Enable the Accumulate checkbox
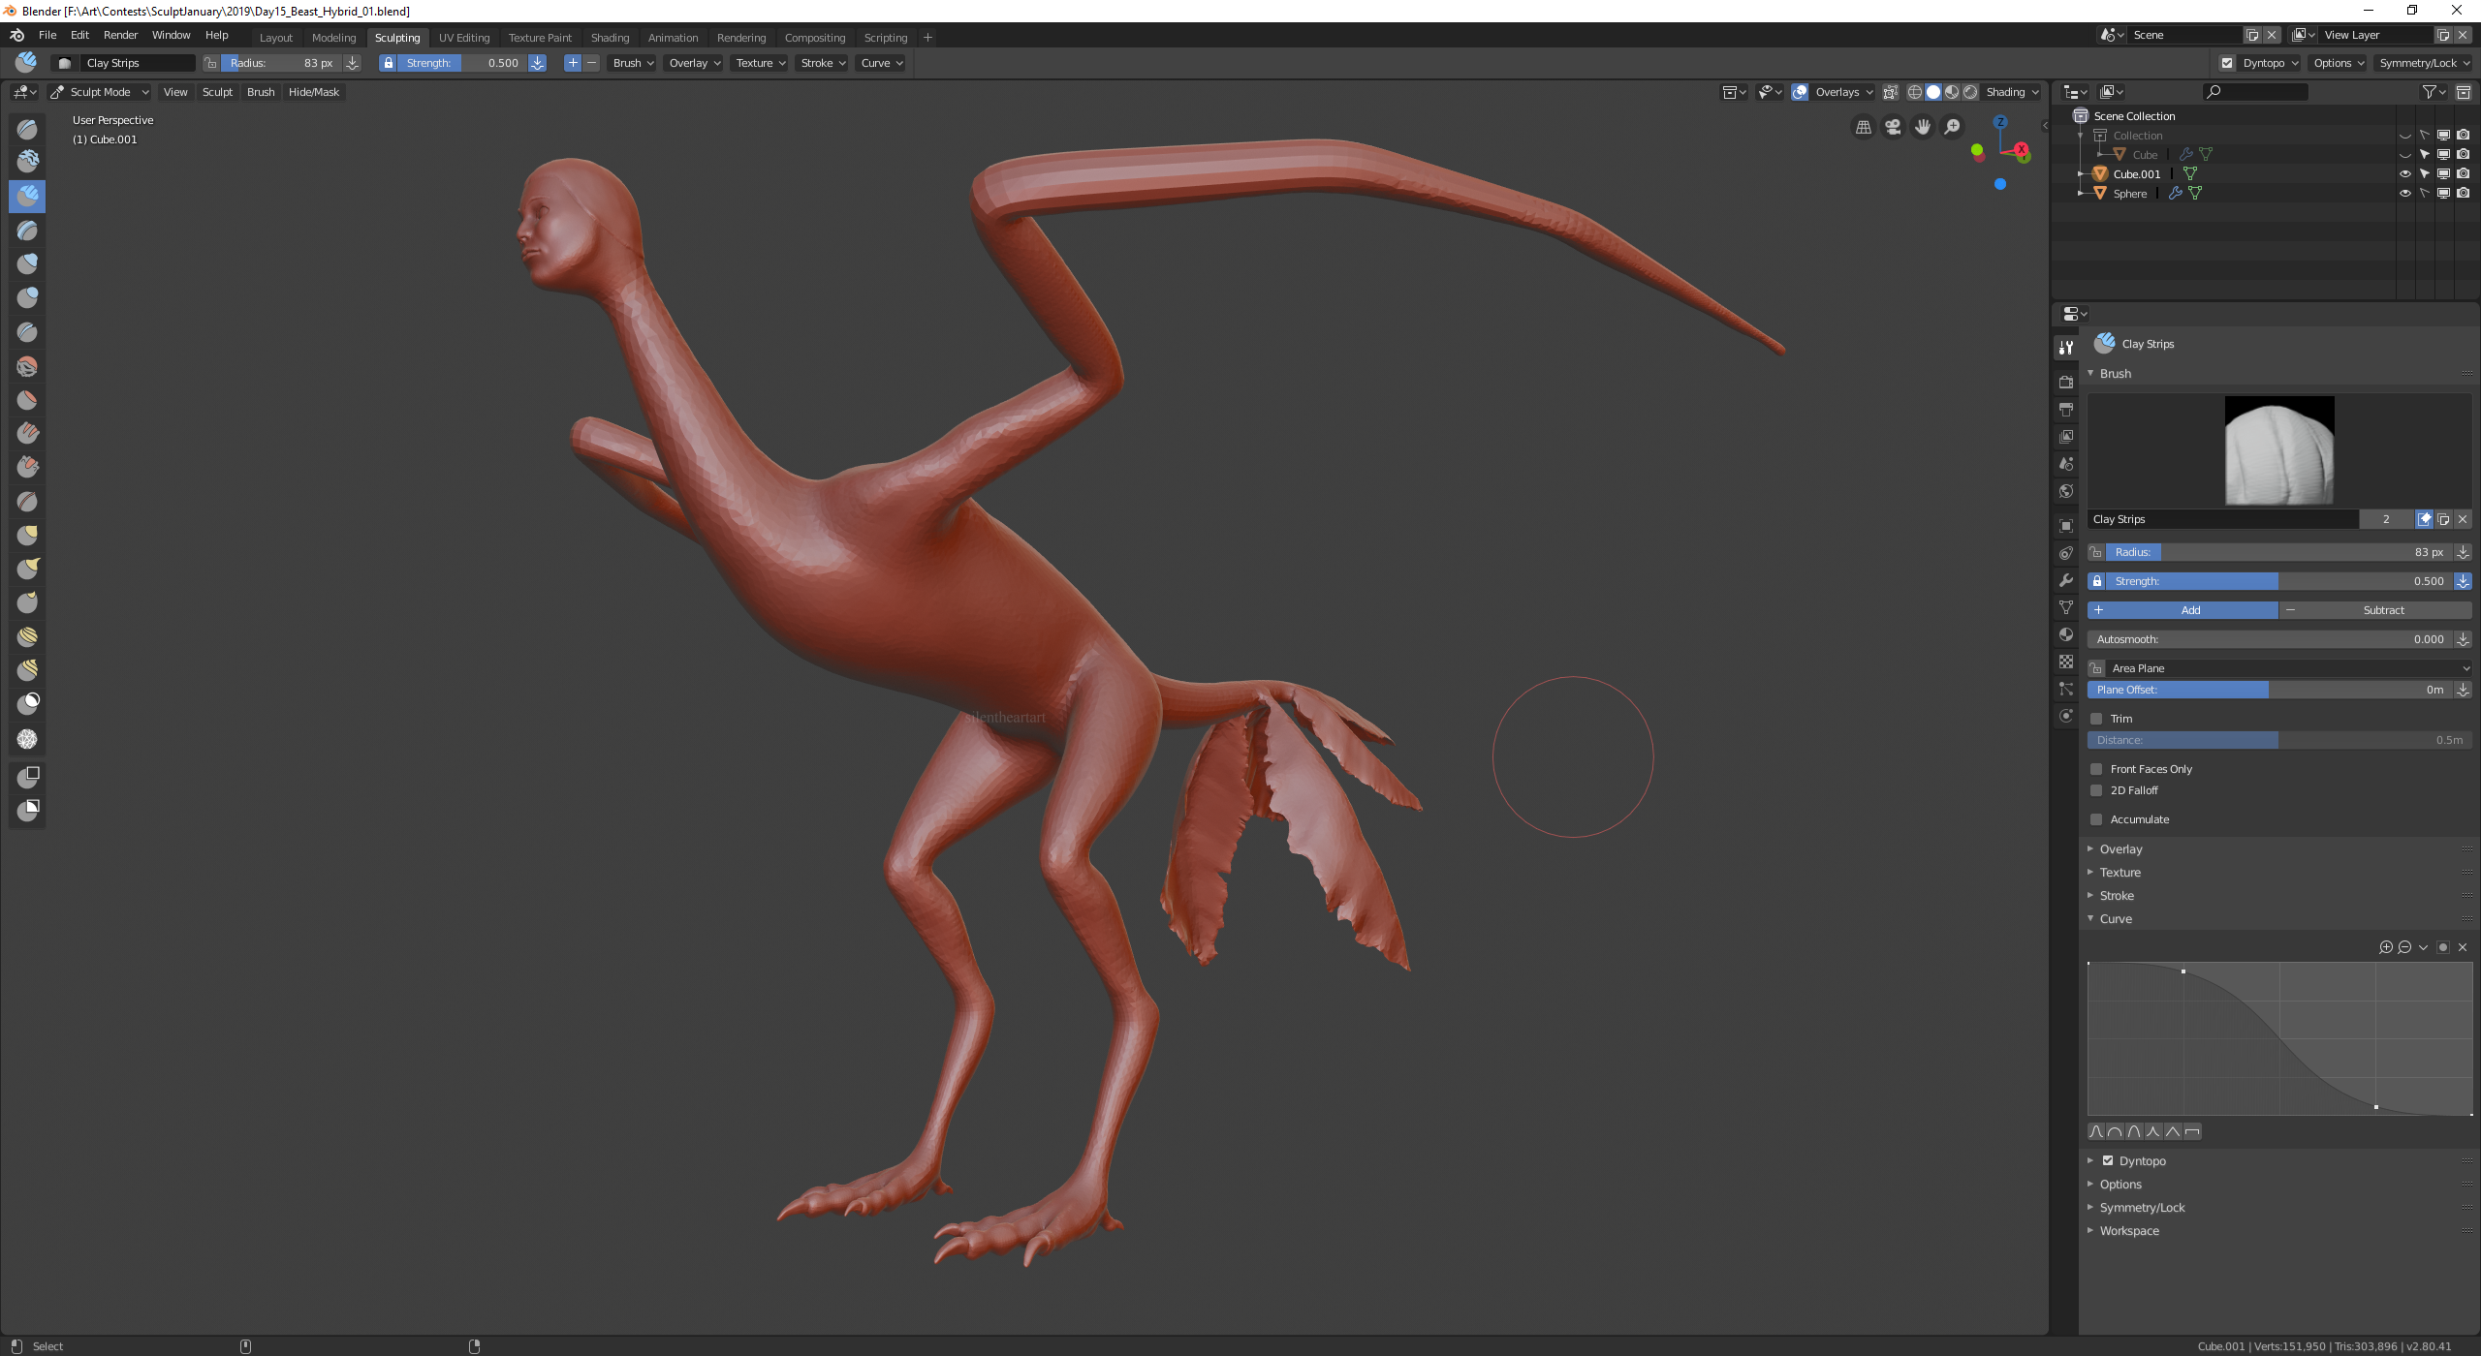Image resolution: width=2481 pixels, height=1356 pixels. (x=2096, y=819)
